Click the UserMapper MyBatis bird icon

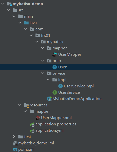pos(54,54)
